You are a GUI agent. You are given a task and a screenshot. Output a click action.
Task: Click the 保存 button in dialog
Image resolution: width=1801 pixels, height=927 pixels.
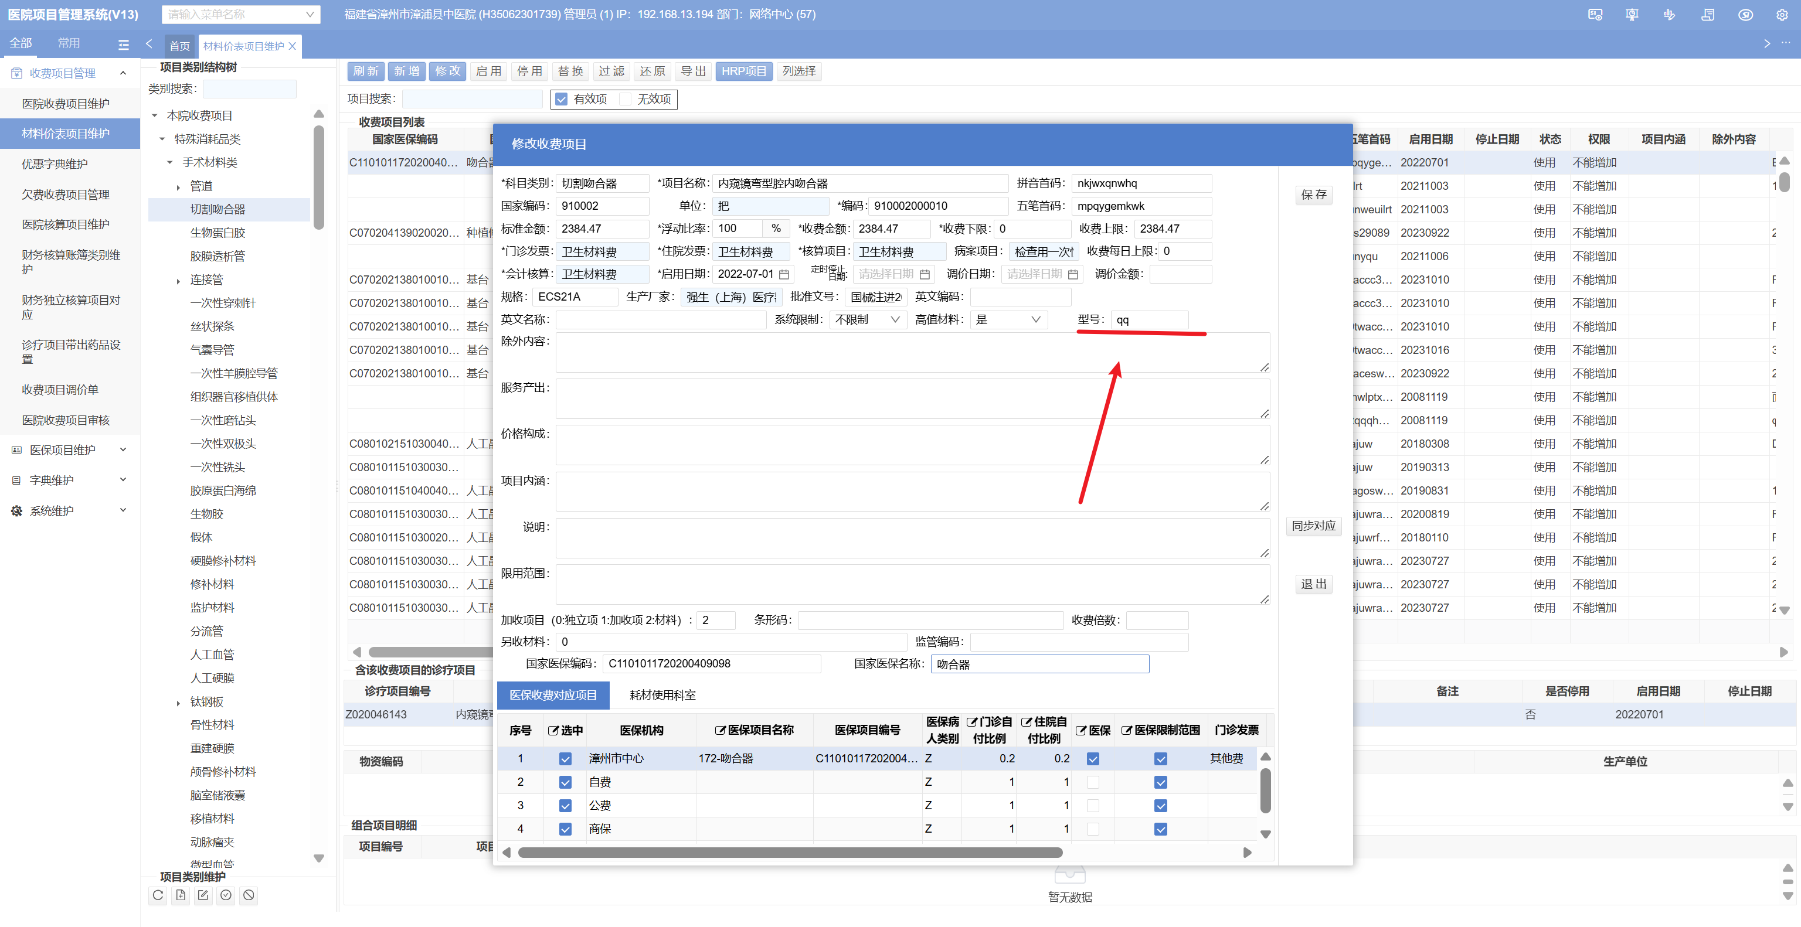click(x=1313, y=195)
